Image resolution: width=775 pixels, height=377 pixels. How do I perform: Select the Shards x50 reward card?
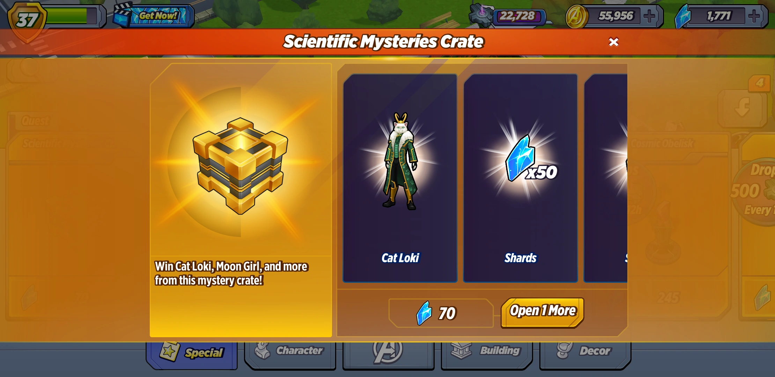tap(521, 178)
